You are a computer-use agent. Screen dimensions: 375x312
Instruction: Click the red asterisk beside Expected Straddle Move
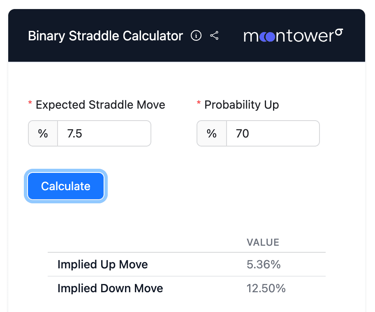tap(30, 104)
